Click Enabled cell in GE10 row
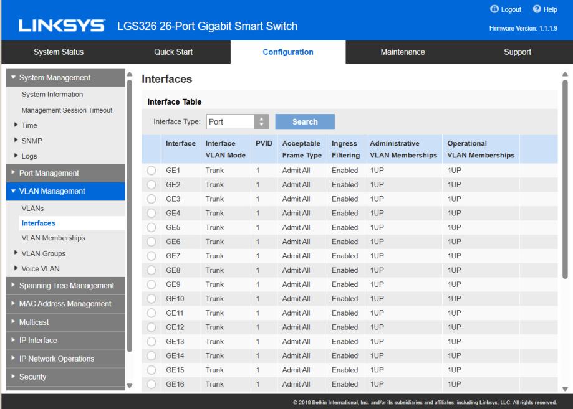 point(345,298)
